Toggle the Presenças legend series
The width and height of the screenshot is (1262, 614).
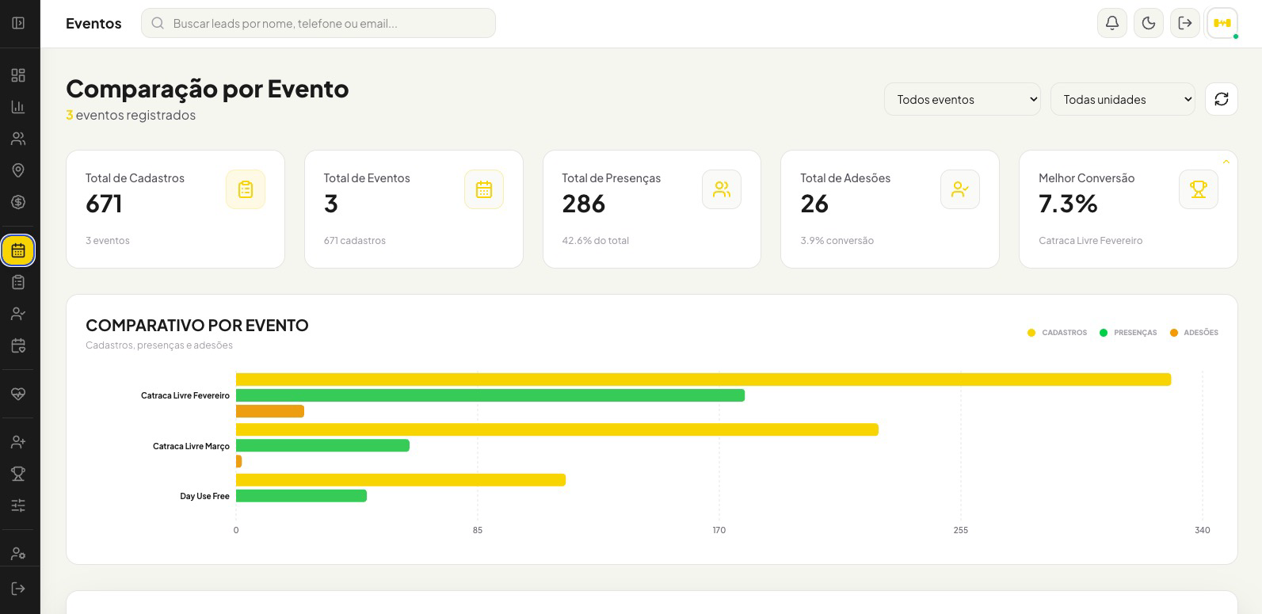(x=1128, y=333)
